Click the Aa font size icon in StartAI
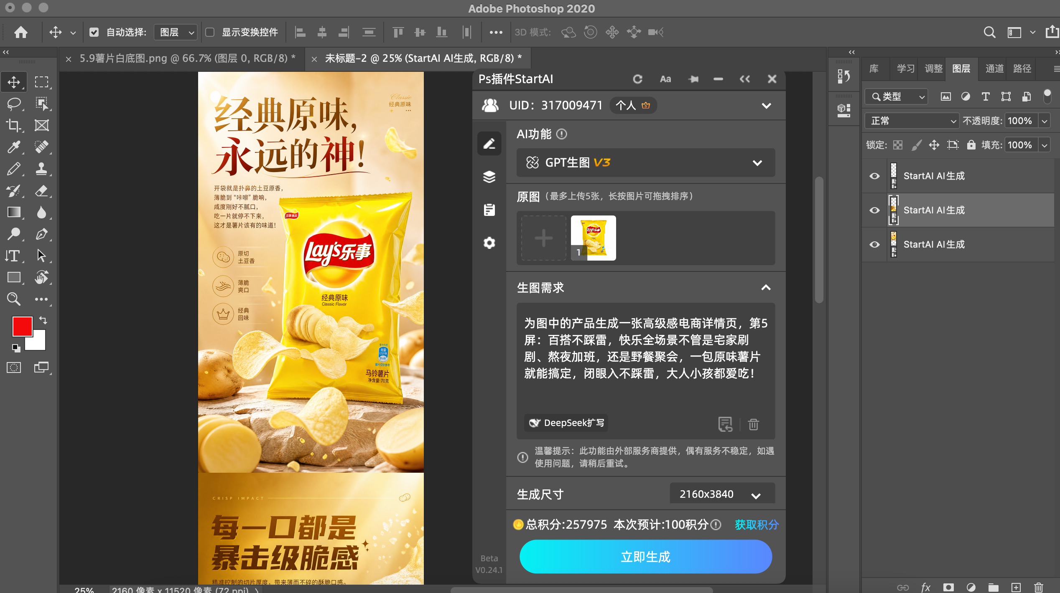 tap(665, 79)
